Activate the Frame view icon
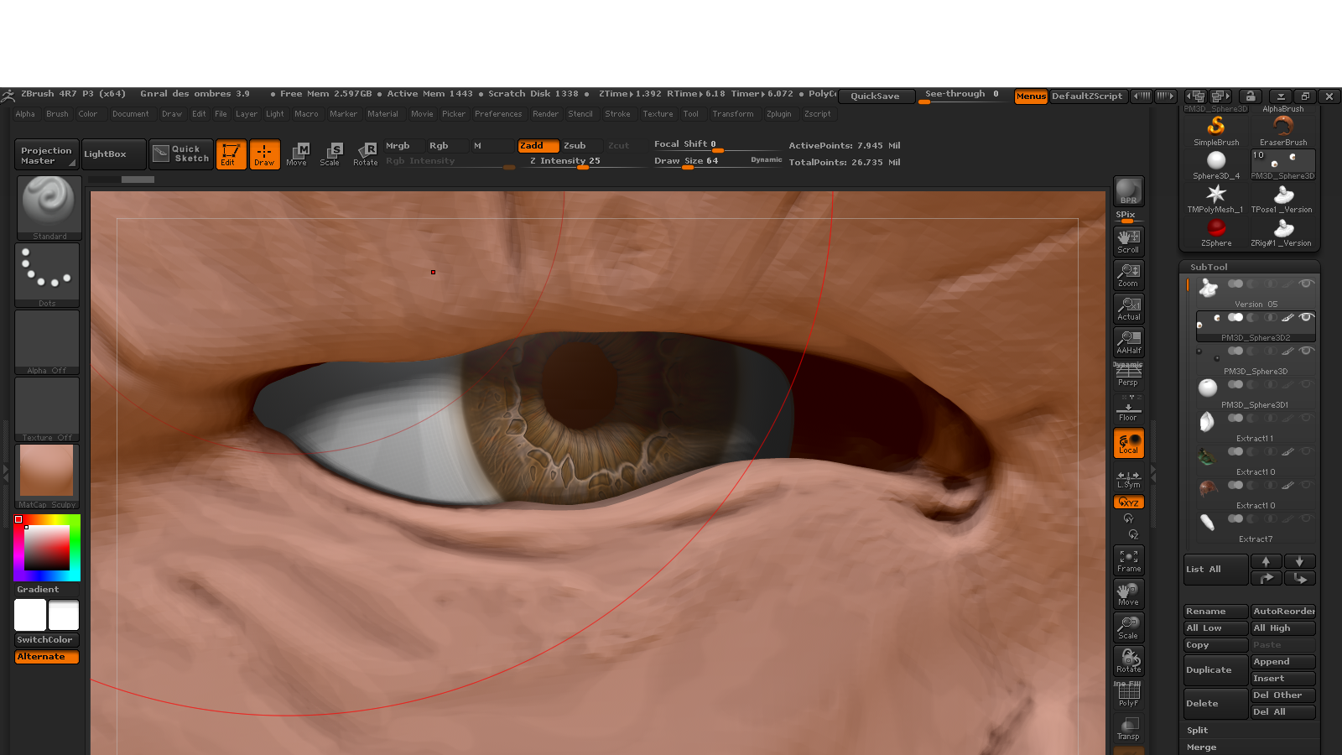This screenshot has width=1342, height=755. [1128, 560]
